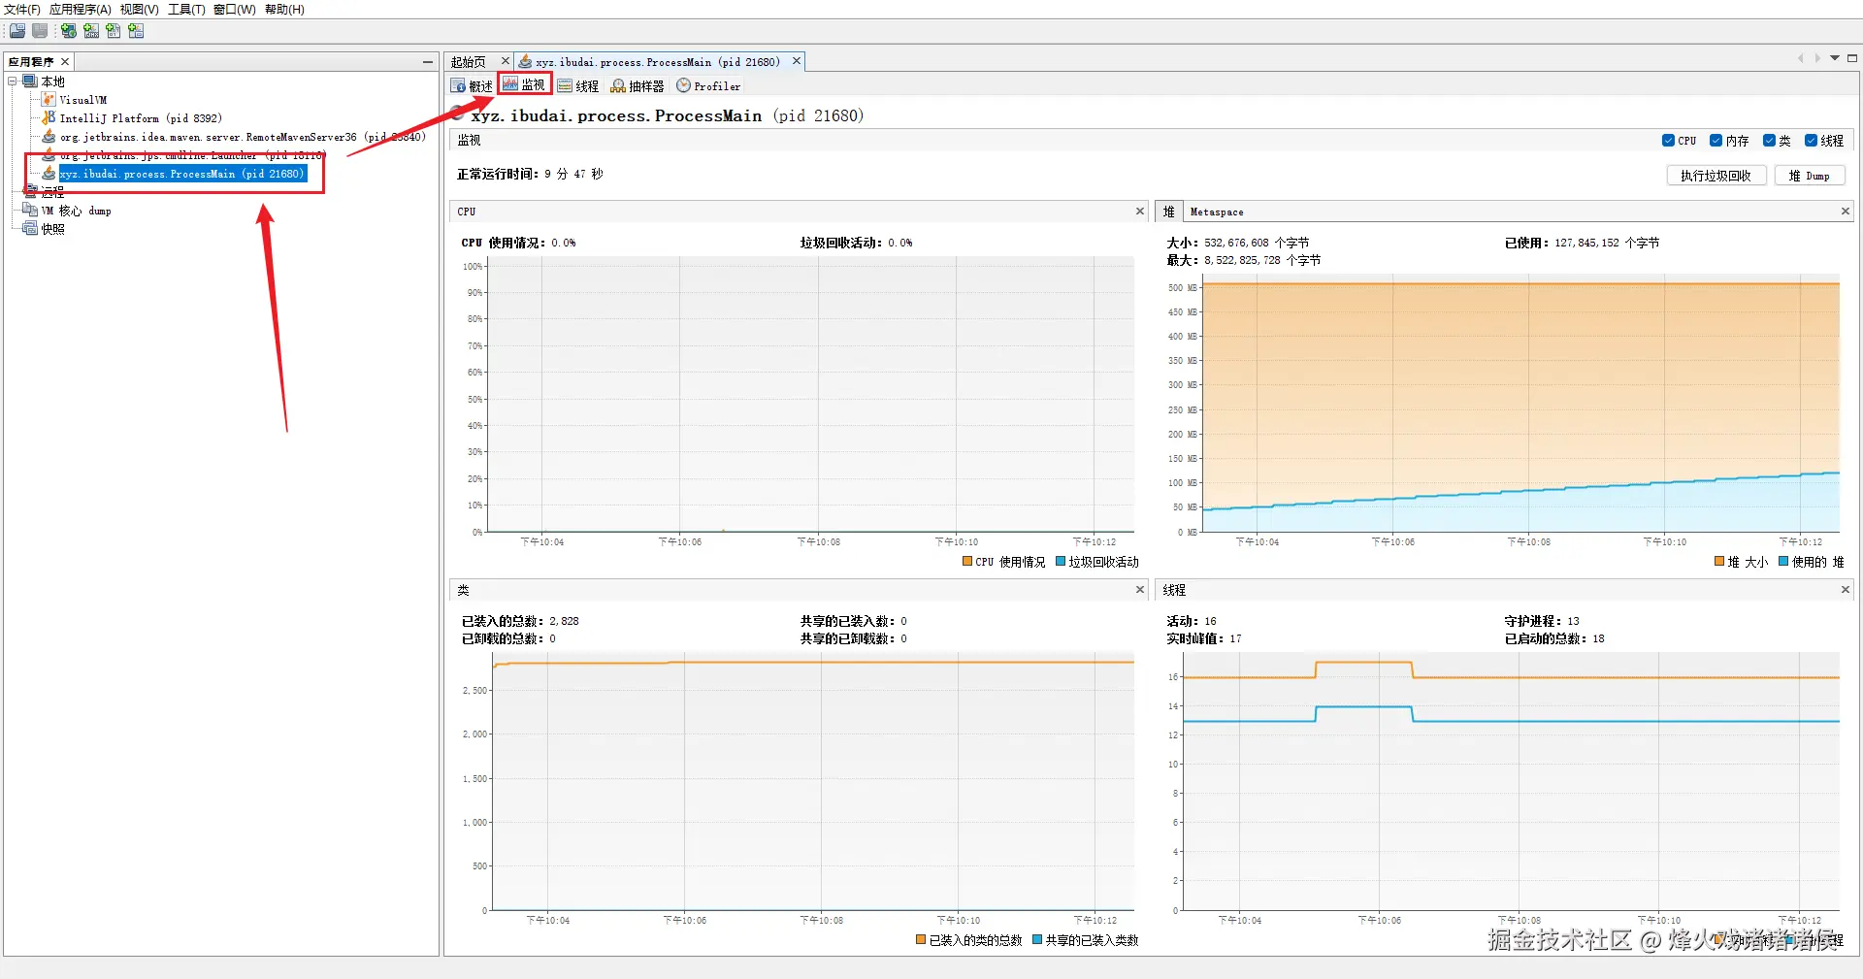The height and width of the screenshot is (979, 1863).
Task: Open the 视图(V) menu
Action: [140, 10]
